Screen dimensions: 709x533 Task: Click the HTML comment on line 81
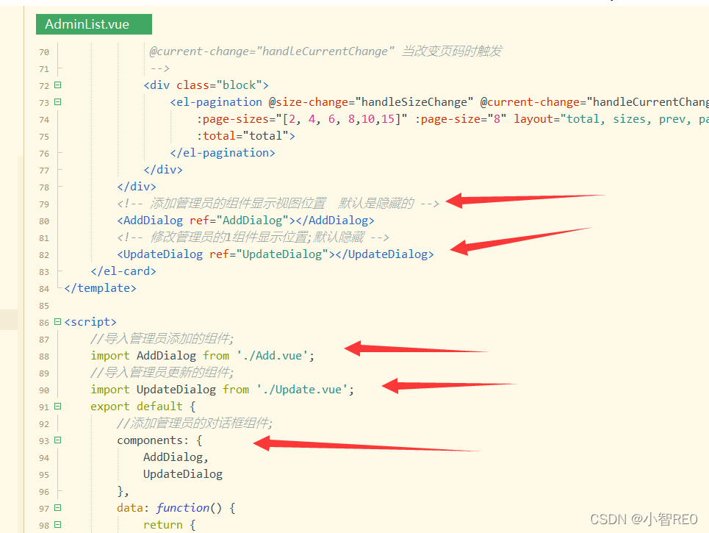[x=253, y=237]
